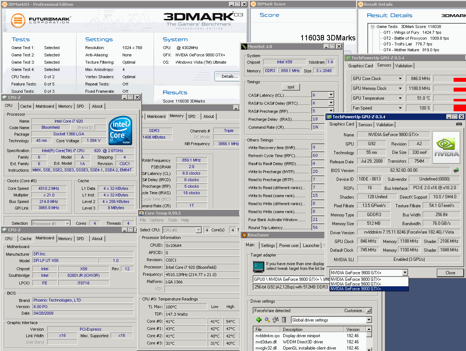Click the scroll down arrow of the RivaTuner driver file list
Viewport: 466px width, 351px height.
(x=369, y=349)
